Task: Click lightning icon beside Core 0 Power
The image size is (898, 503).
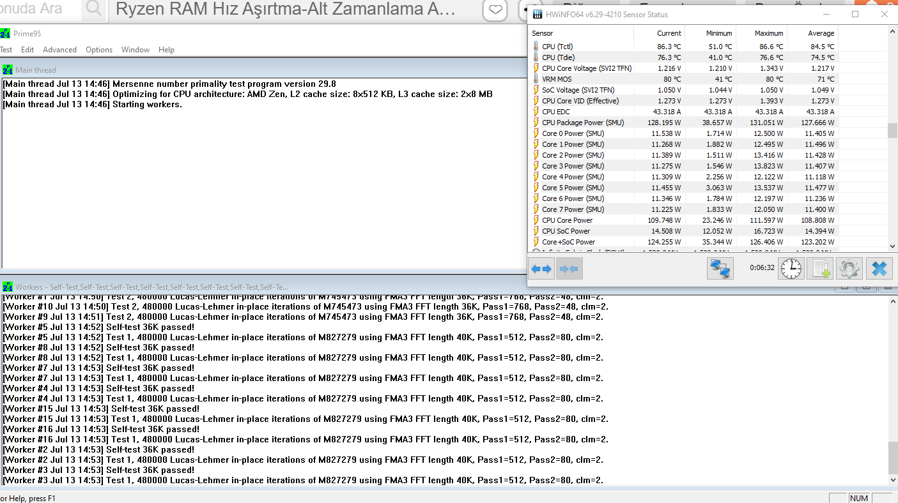Action: (x=536, y=133)
